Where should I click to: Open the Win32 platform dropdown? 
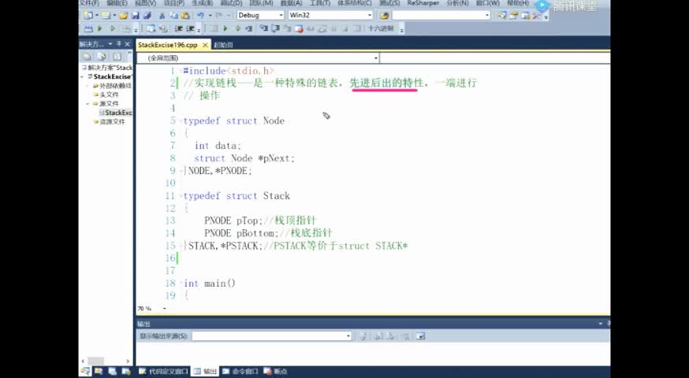pyautogui.click(x=370, y=16)
